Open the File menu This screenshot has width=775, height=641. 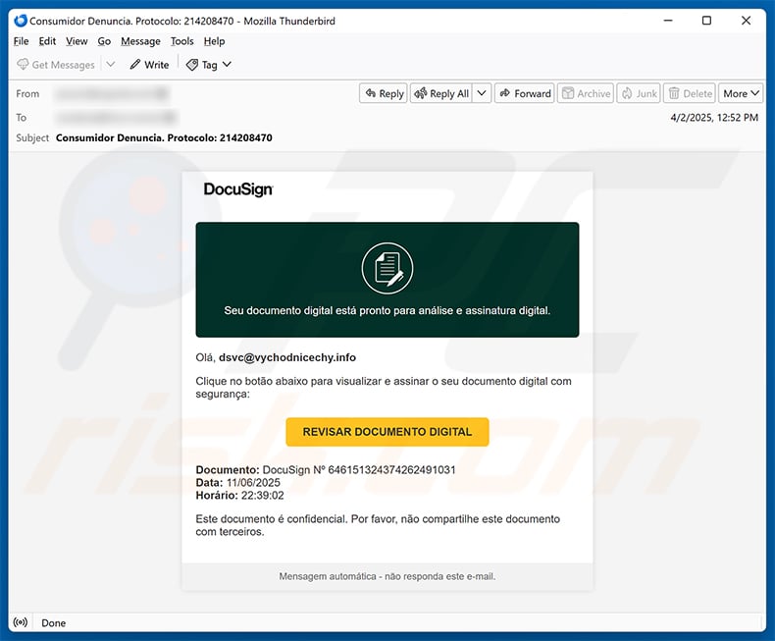(x=21, y=41)
